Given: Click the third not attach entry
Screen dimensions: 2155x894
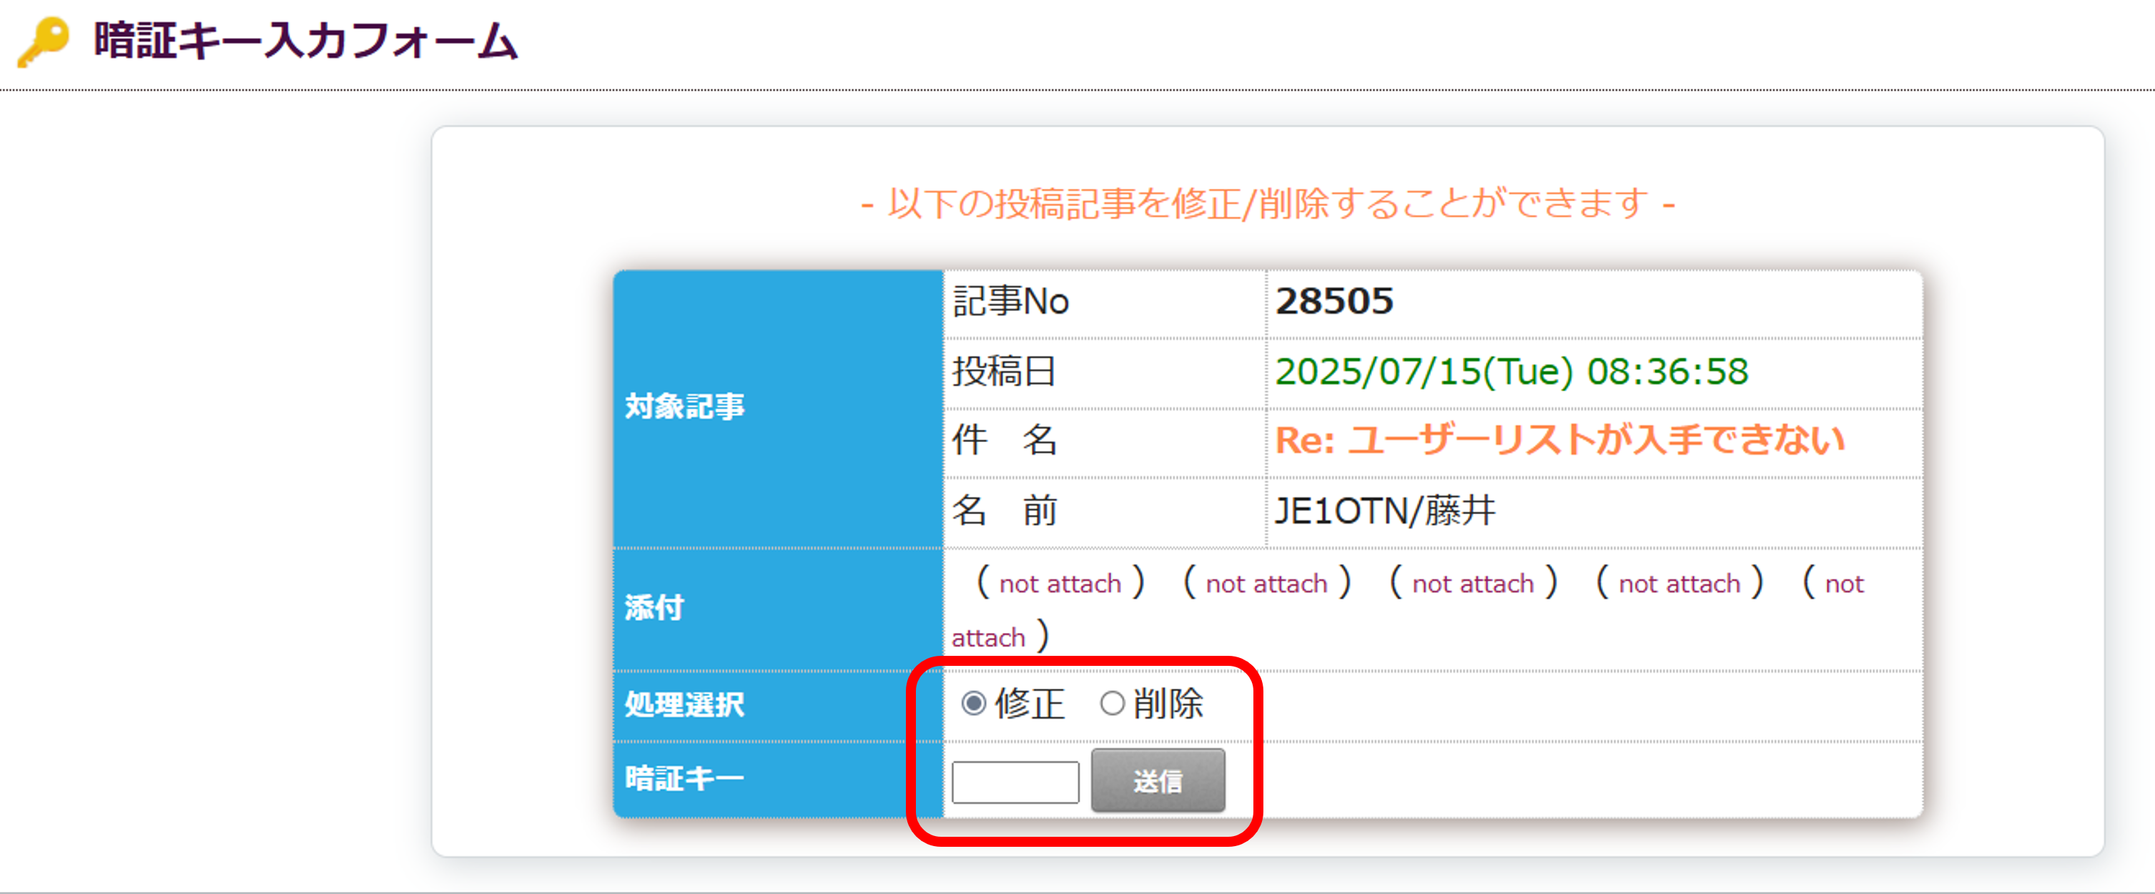Looking at the screenshot, I should pyautogui.click(x=1472, y=584).
